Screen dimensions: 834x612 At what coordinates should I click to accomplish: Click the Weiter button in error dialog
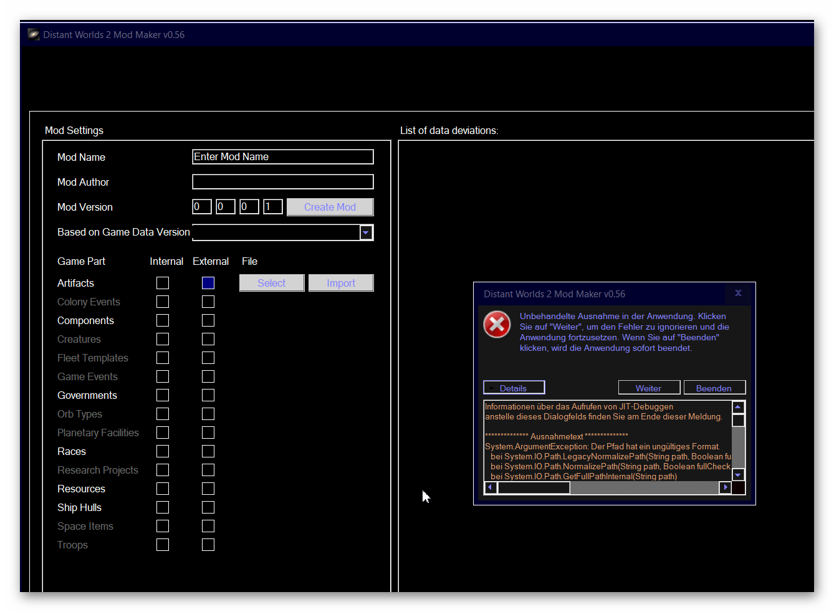(649, 388)
